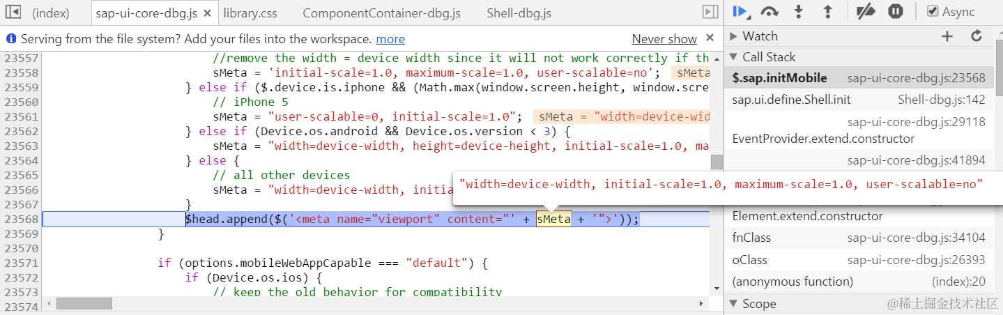Image resolution: width=1003 pixels, height=315 pixels.
Task: Select the oClass stack frame
Action: 859,260
